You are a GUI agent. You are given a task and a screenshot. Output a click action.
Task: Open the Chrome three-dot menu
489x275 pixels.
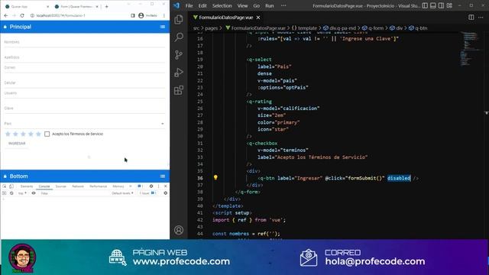[x=164, y=15]
